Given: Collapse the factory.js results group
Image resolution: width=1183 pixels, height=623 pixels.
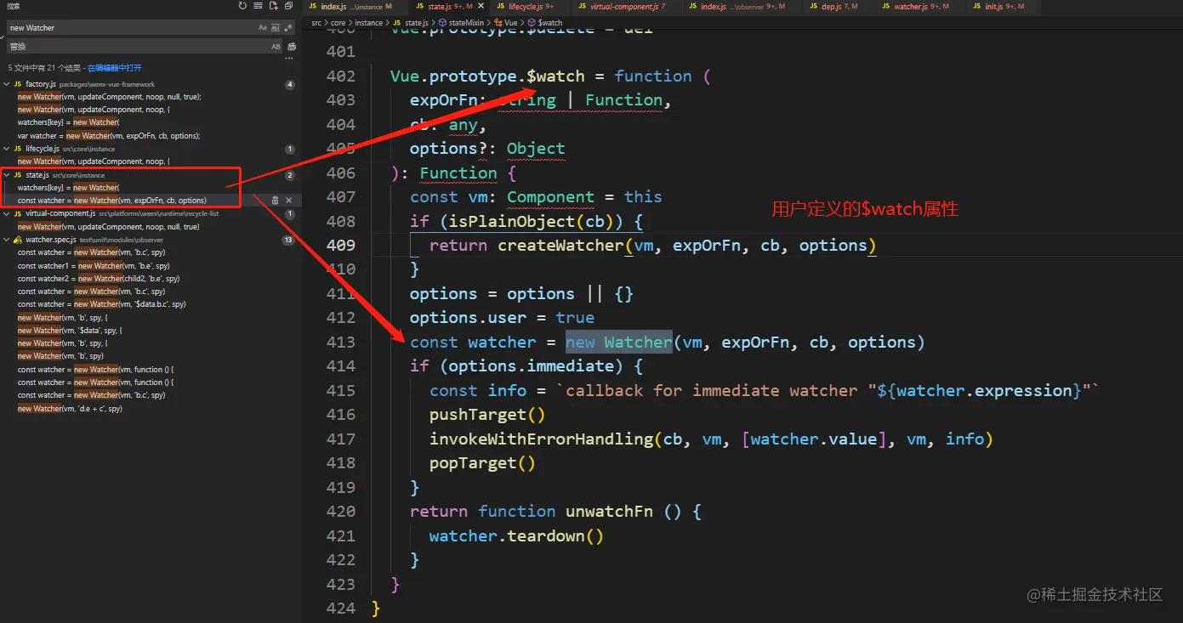Looking at the screenshot, I should pos(7,84).
